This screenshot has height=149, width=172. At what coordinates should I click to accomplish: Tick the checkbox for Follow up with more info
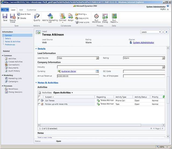(x=39, y=104)
